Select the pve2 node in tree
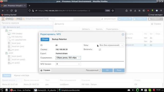The image size is (164, 92). pyautogui.click(x=11, y=53)
